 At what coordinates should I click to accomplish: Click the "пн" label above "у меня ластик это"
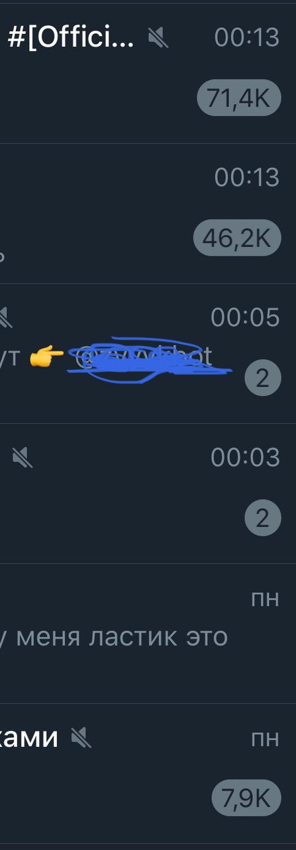(265, 599)
